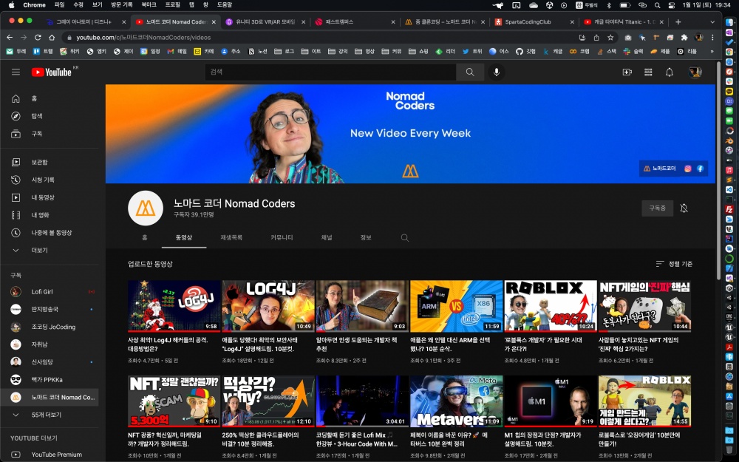The height and width of the screenshot is (462, 739).
Task: Open the macOS Control Center icon
Action: [x=672, y=4]
